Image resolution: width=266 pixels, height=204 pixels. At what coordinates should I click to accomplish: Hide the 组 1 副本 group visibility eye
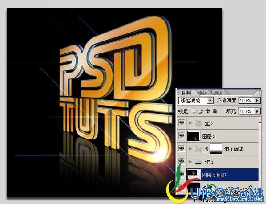(181, 148)
